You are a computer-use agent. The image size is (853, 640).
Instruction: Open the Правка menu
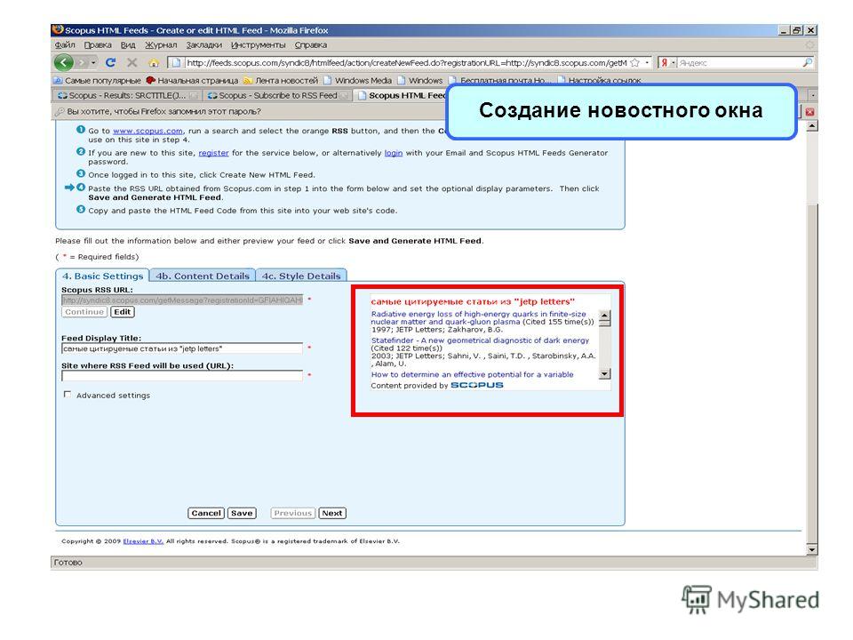98,44
